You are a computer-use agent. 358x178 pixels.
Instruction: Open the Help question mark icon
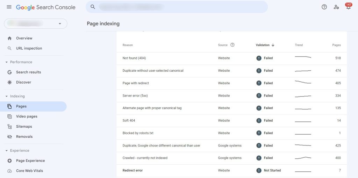coord(324,7)
